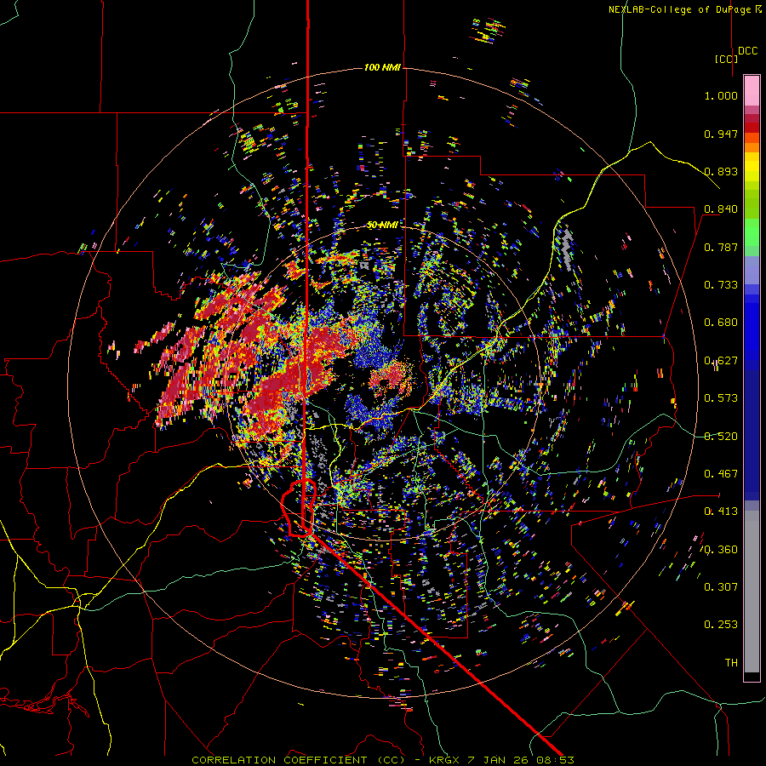This screenshot has height=766, width=766.
Task: Select the 0.253 scale value
Action: coord(721,625)
